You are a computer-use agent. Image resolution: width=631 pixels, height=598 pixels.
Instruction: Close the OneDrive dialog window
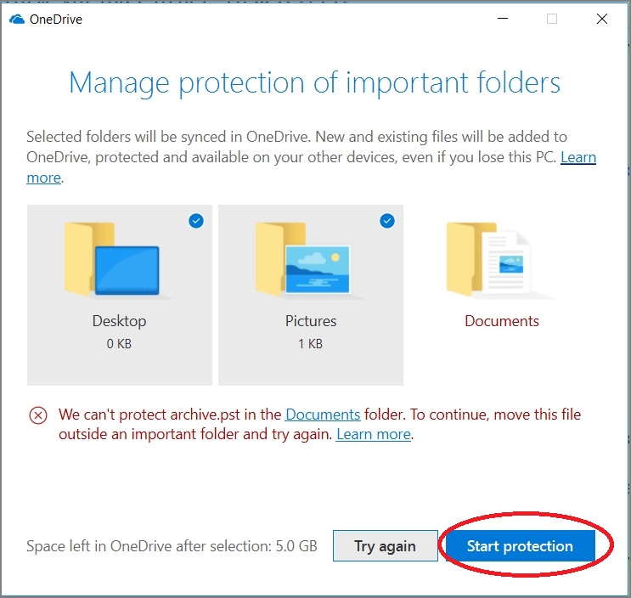(x=602, y=19)
